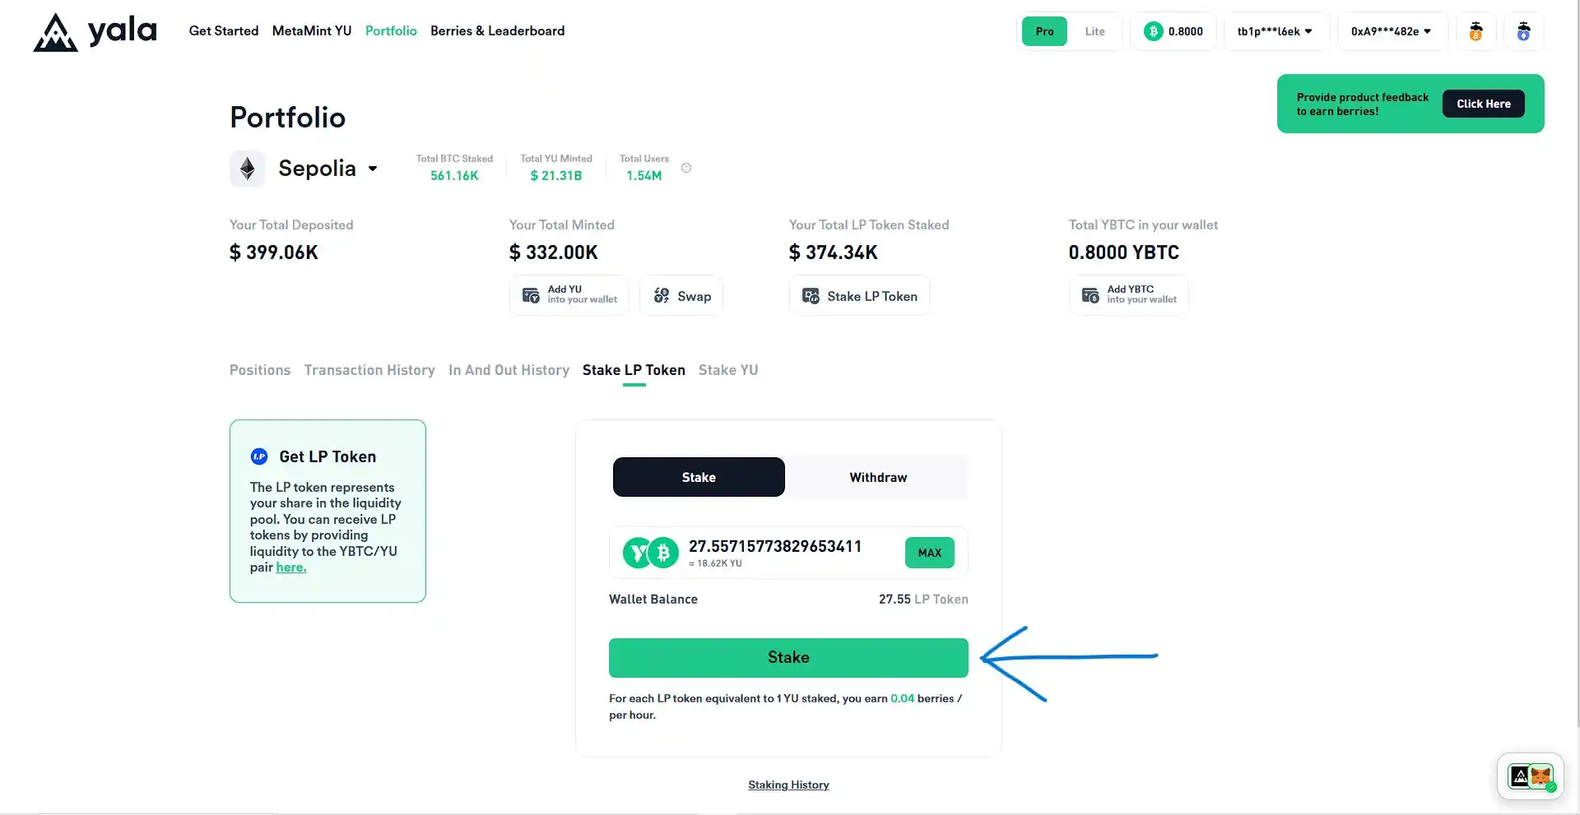The image size is (1580, 815).
Task: Click the '$ 332.00K' total minted value
Action: [553, 252]
